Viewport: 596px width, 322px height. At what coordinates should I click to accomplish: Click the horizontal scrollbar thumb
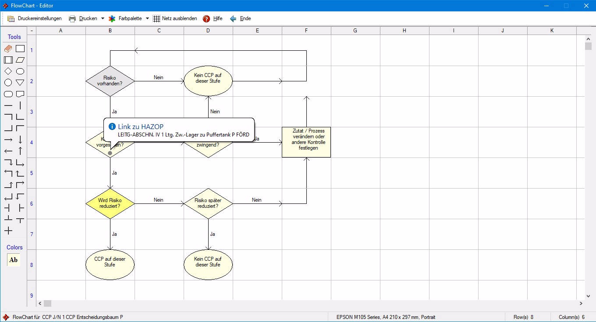pos(47,303)
